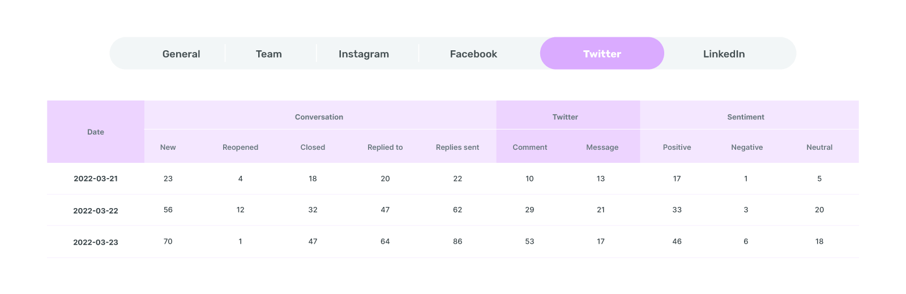Viewport: 906px width, 294px height.
Task: Click the Neutral sentiment column header
Action: tap(819, 147)
